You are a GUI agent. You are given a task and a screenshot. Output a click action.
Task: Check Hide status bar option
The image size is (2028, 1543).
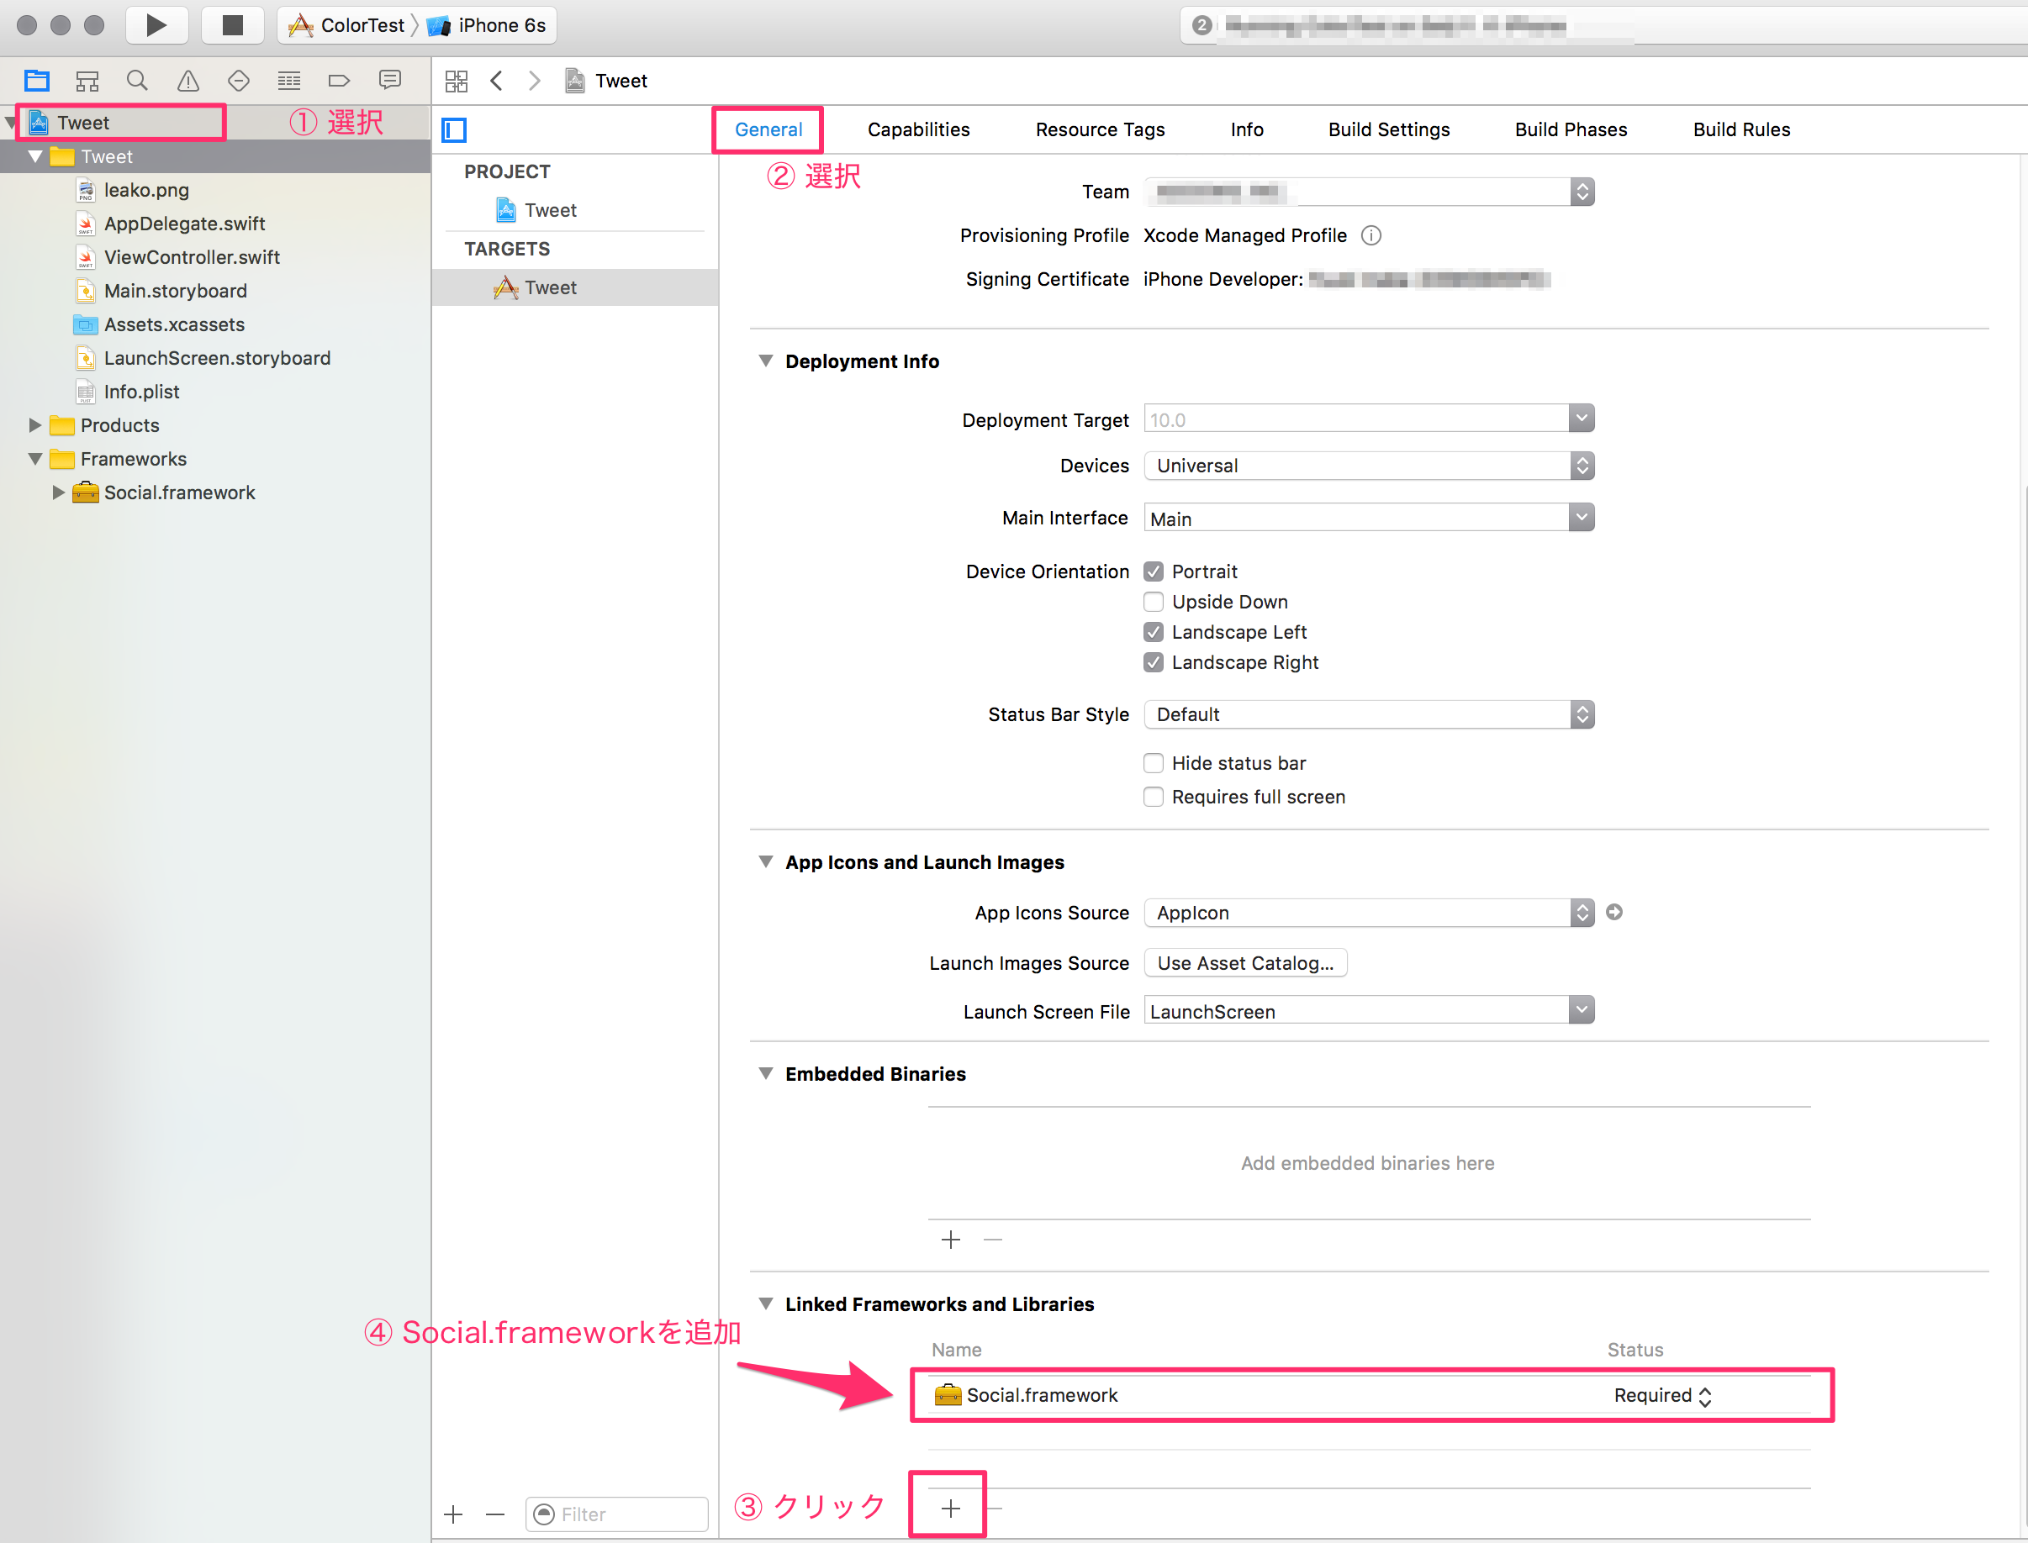1154,763
